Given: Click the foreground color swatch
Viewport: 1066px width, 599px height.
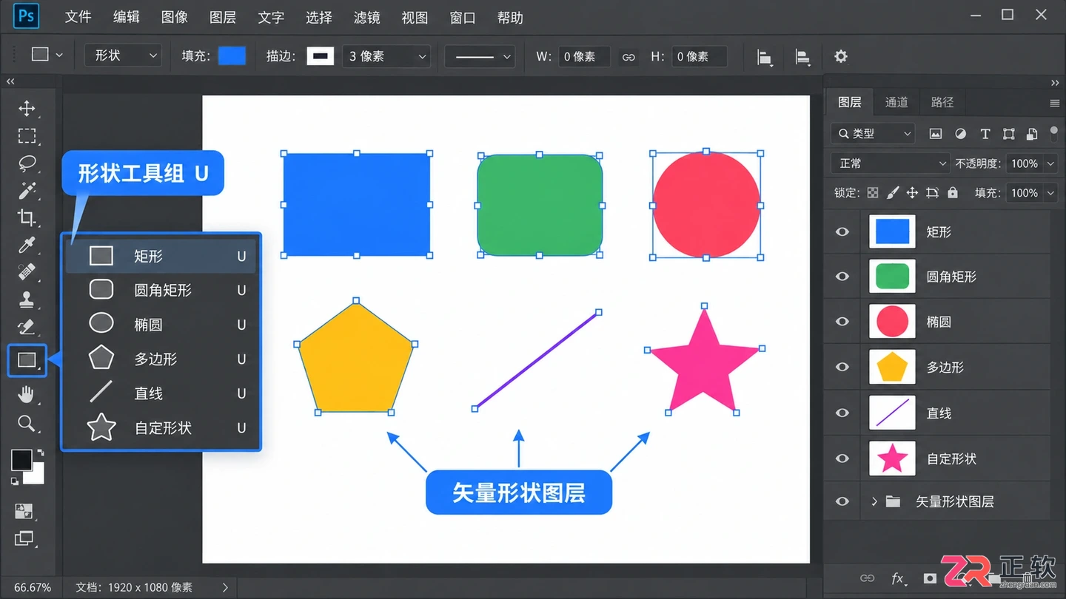Looking at the screenshot, I should tap(21, 460).
